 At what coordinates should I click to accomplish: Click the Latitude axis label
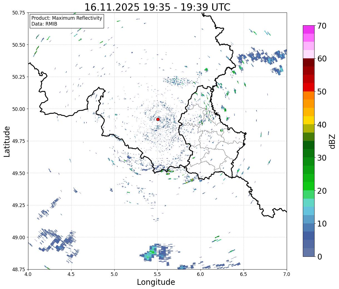coord(7,141)
